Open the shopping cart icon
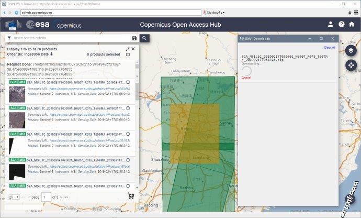Screen dimensions: 361x218 point(131,196)
